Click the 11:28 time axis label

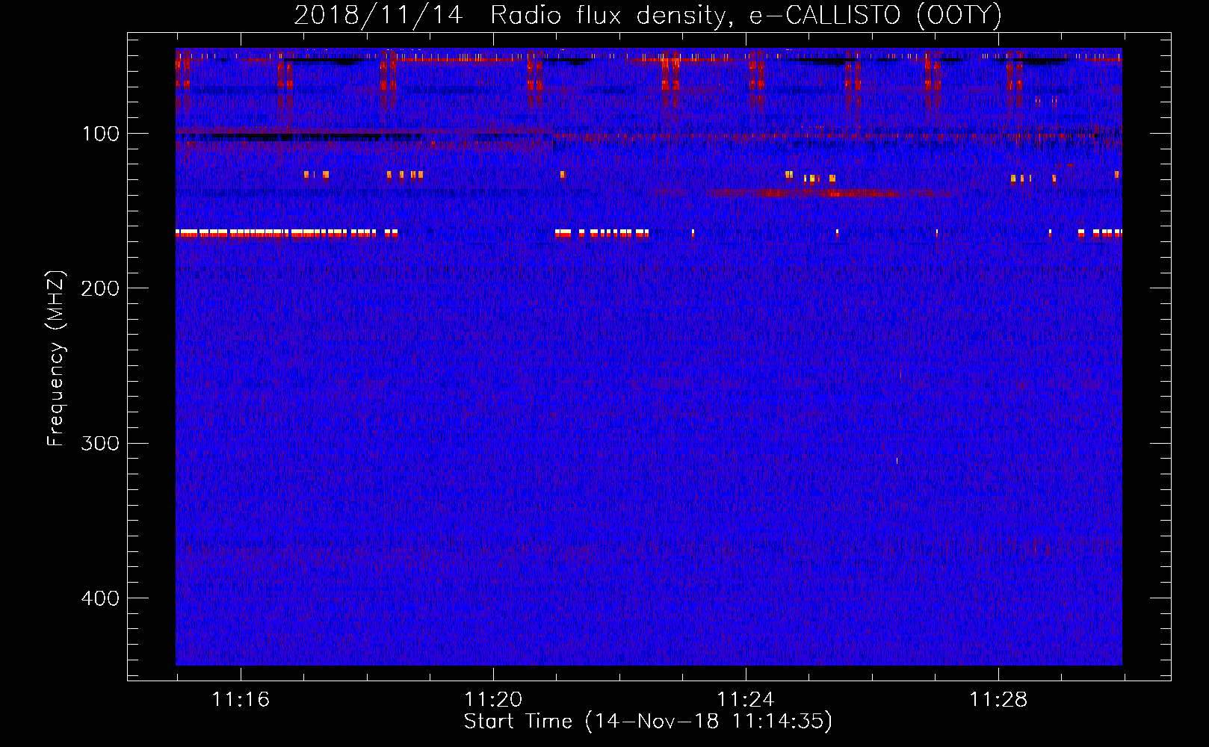pos(998,700)
